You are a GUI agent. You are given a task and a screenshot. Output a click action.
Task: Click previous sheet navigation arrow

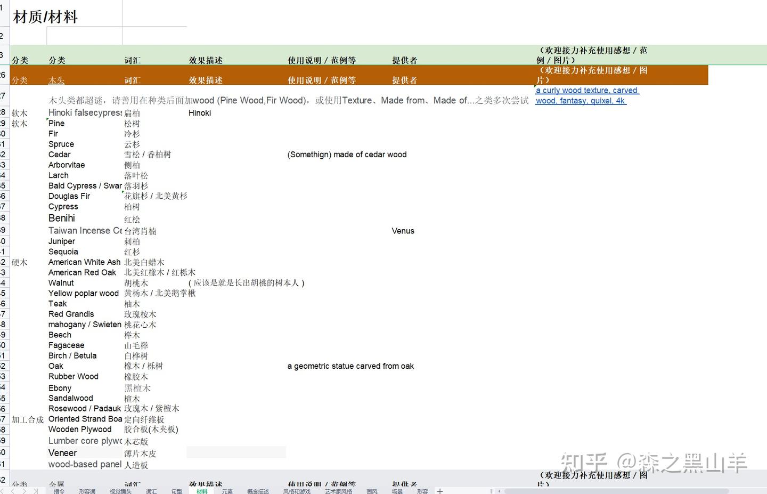click(x=14, y=491)
